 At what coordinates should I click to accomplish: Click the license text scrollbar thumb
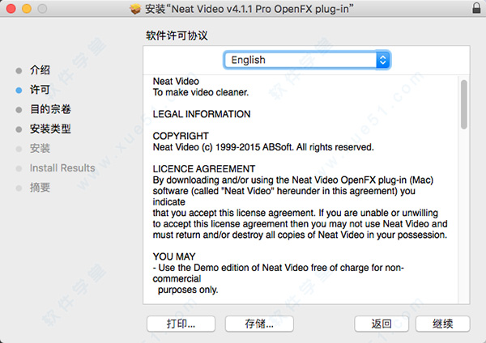pyautogui.click(x=463, y=104)
